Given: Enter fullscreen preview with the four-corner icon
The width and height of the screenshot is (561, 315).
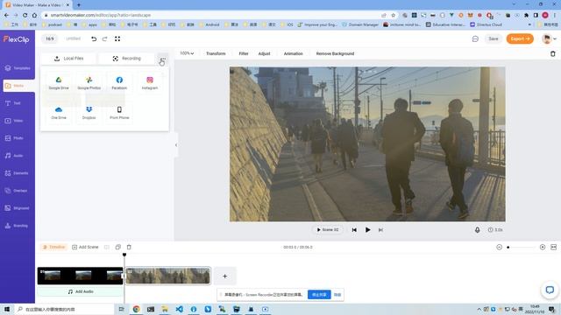Looking at the screenshot, I should [x=117, y=38].
